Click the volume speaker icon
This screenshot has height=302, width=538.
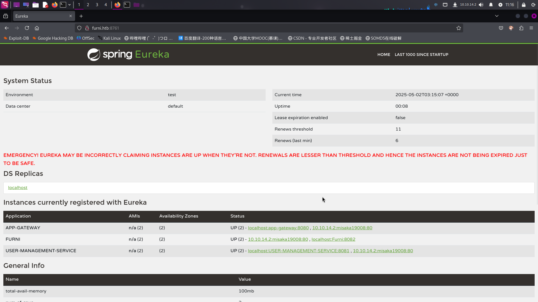pyautogui.click(x=481, y=5)
